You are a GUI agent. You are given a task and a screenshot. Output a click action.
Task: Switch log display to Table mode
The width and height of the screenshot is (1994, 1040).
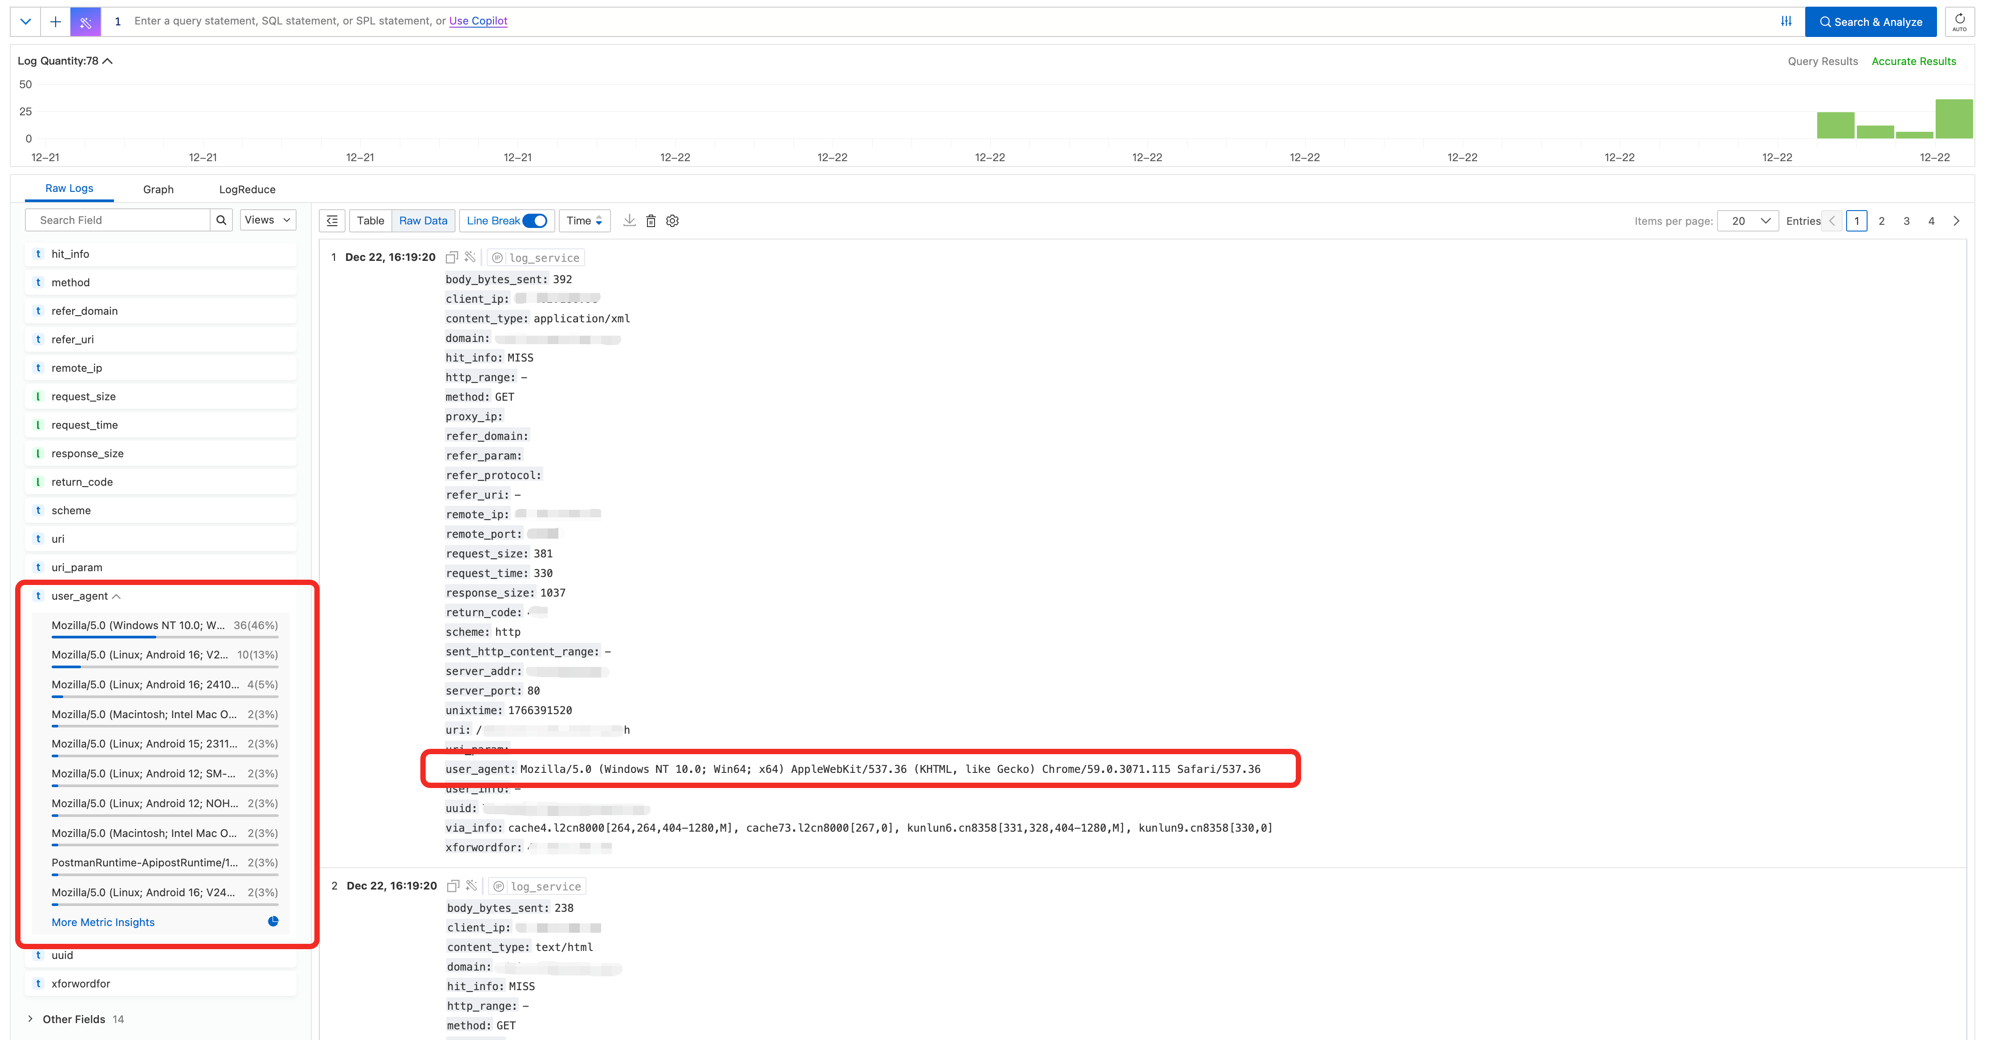coord(370,220)
